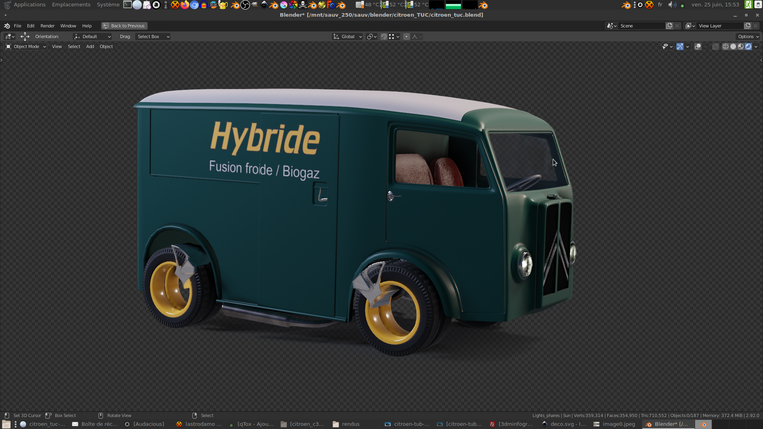Open the transform pivot point dropdown
This screenshot has width=763, height=429.
coord(372,37)
